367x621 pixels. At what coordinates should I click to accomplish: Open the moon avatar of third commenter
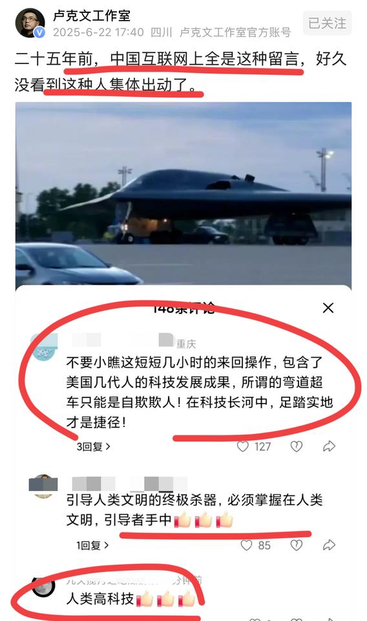pyautogui.click(x=43, y=586)
